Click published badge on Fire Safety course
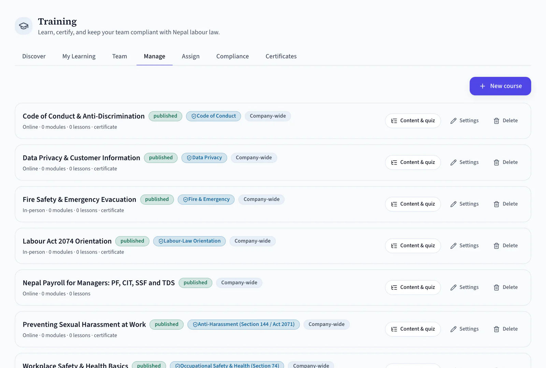The image size is (546, 368). click(157, 199)
